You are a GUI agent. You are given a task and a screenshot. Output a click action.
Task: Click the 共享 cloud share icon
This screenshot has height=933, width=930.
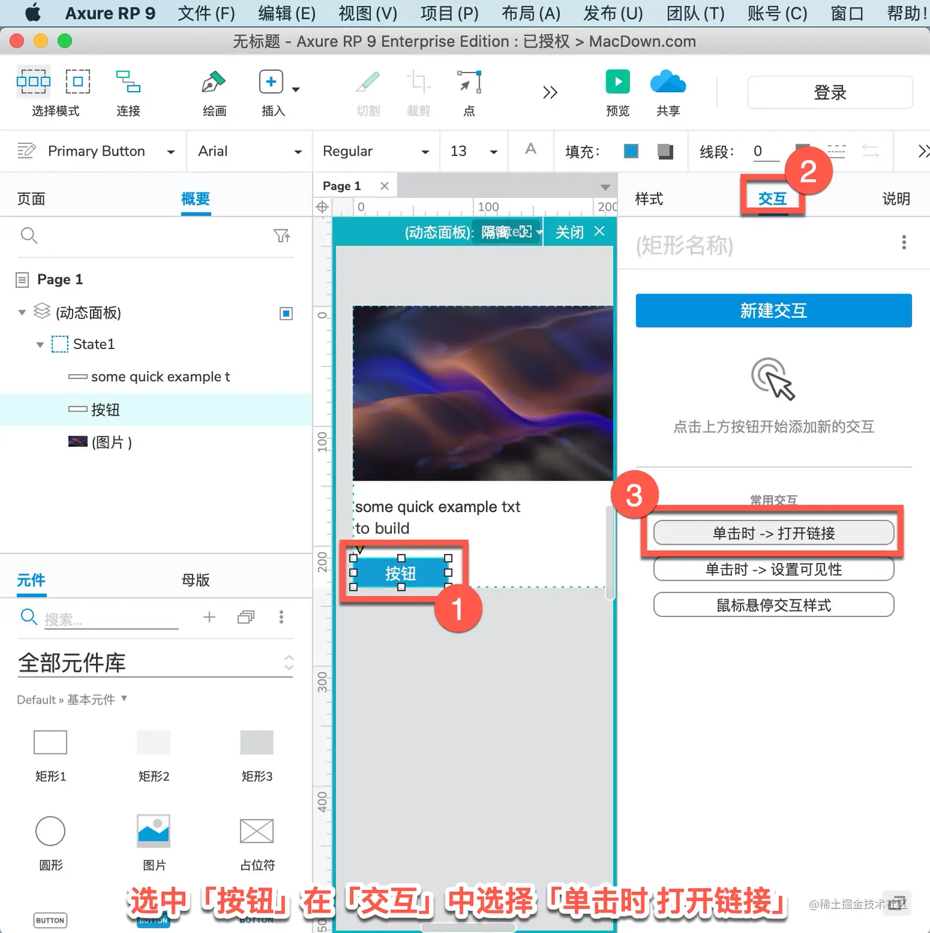pyautogui.click(x=668, y=82)
